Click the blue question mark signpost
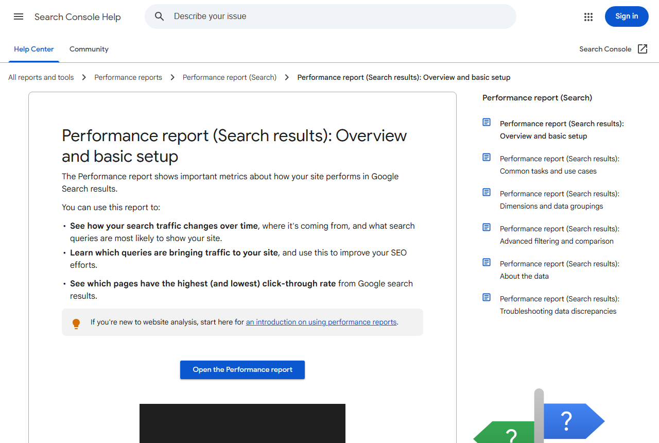Image resolution: width=659 pixels, height=443 pixels. pos(573,421)
